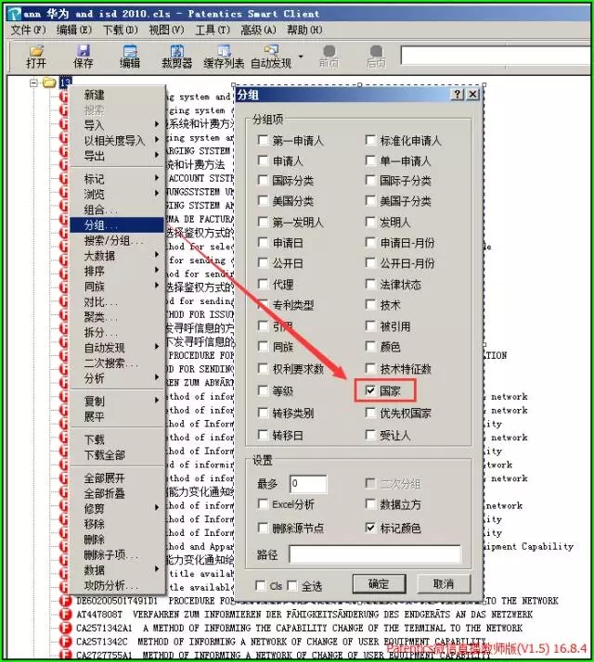Check the Excel分析 option

point(265,506)
